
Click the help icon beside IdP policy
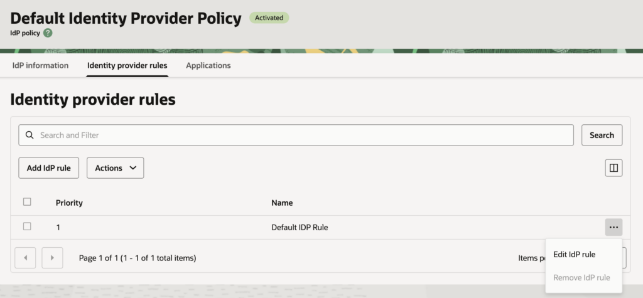pyautogui.click(x=48, y=33)
